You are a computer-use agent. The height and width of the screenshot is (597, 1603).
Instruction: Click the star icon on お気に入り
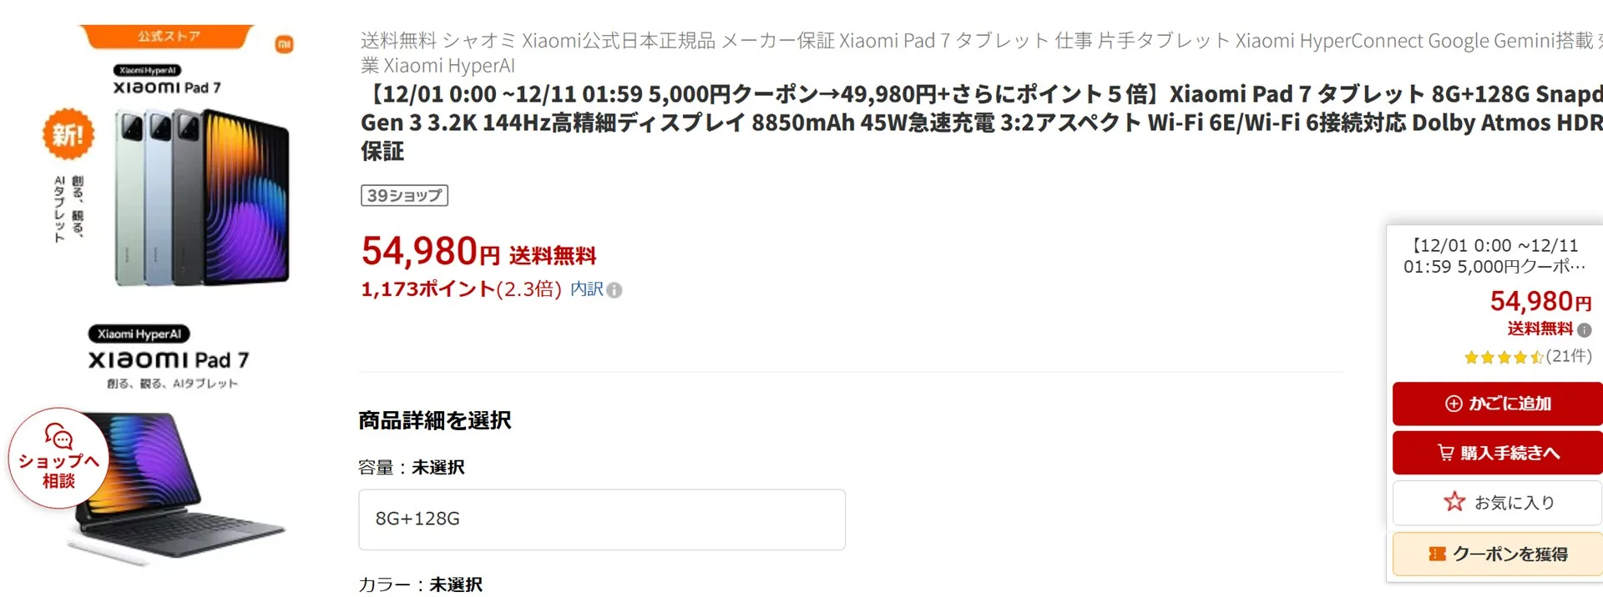1454,502
